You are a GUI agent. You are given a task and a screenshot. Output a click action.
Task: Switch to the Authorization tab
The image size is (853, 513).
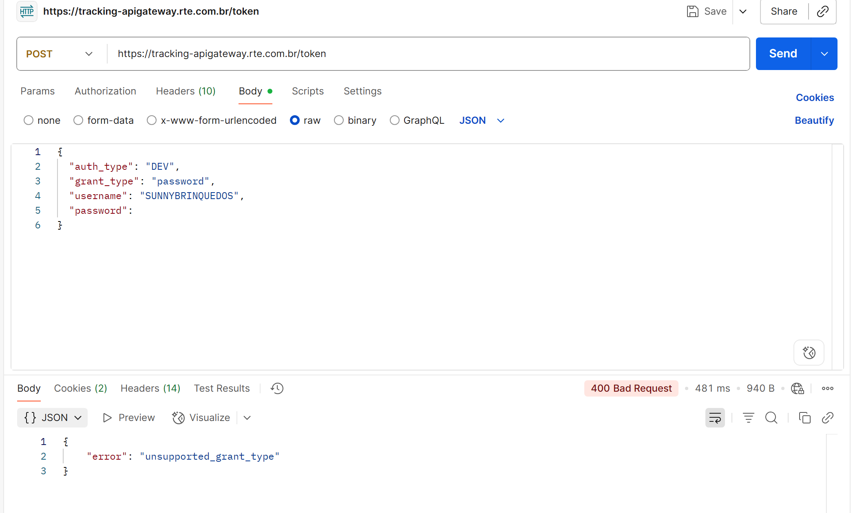[105, 91]
